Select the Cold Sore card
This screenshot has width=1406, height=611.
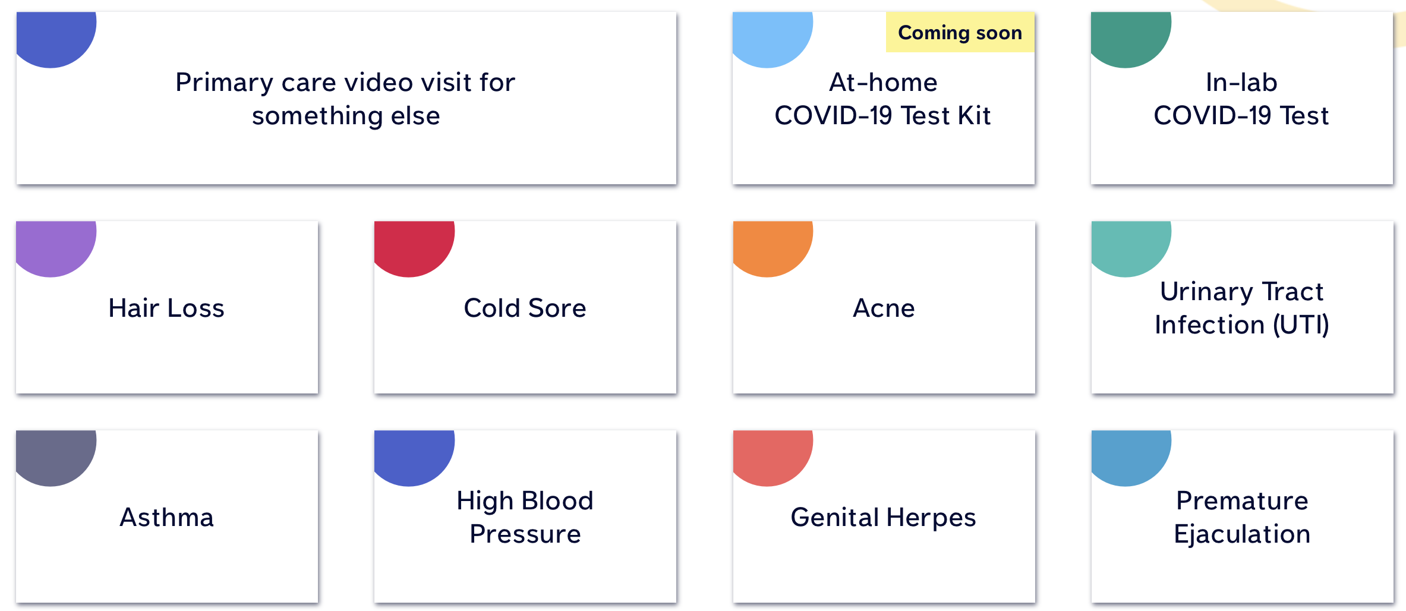pyautogui.click(x=525, y=308)
